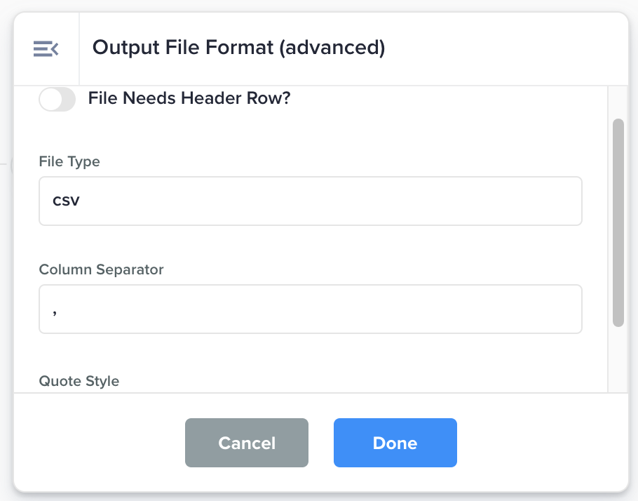Click the collapse menu icon in header
The height and width of the screenshot is (501, 638).
(x=46, y=48)
